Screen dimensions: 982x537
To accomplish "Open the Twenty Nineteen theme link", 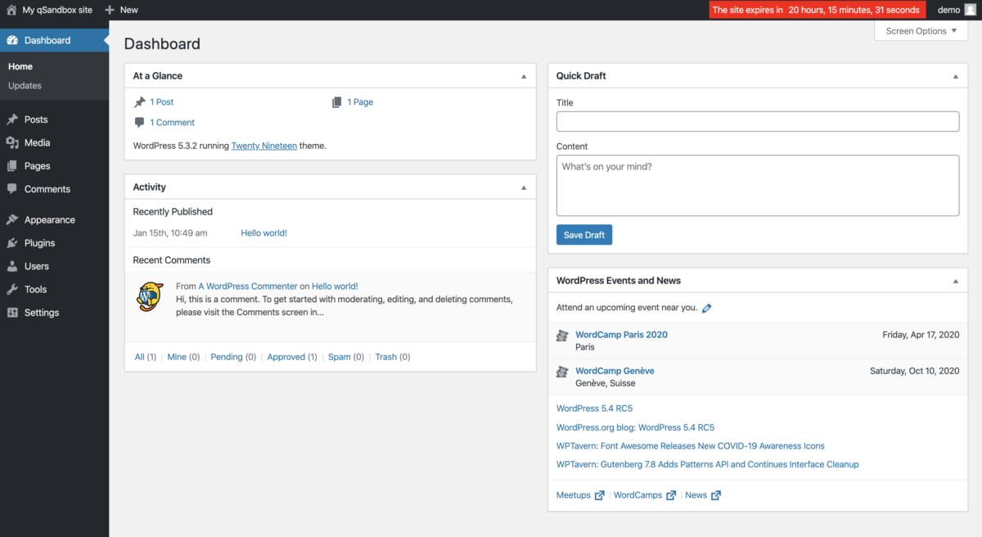I will (x=264, y=146).
